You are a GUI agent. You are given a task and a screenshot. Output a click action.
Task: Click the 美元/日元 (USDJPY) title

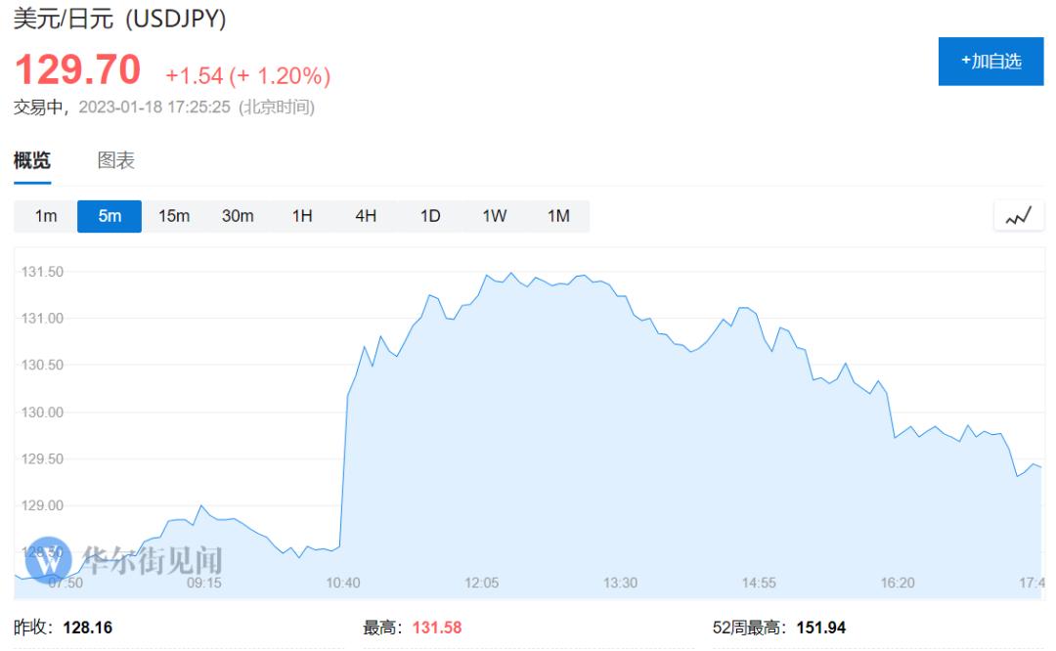click(120, 19)
